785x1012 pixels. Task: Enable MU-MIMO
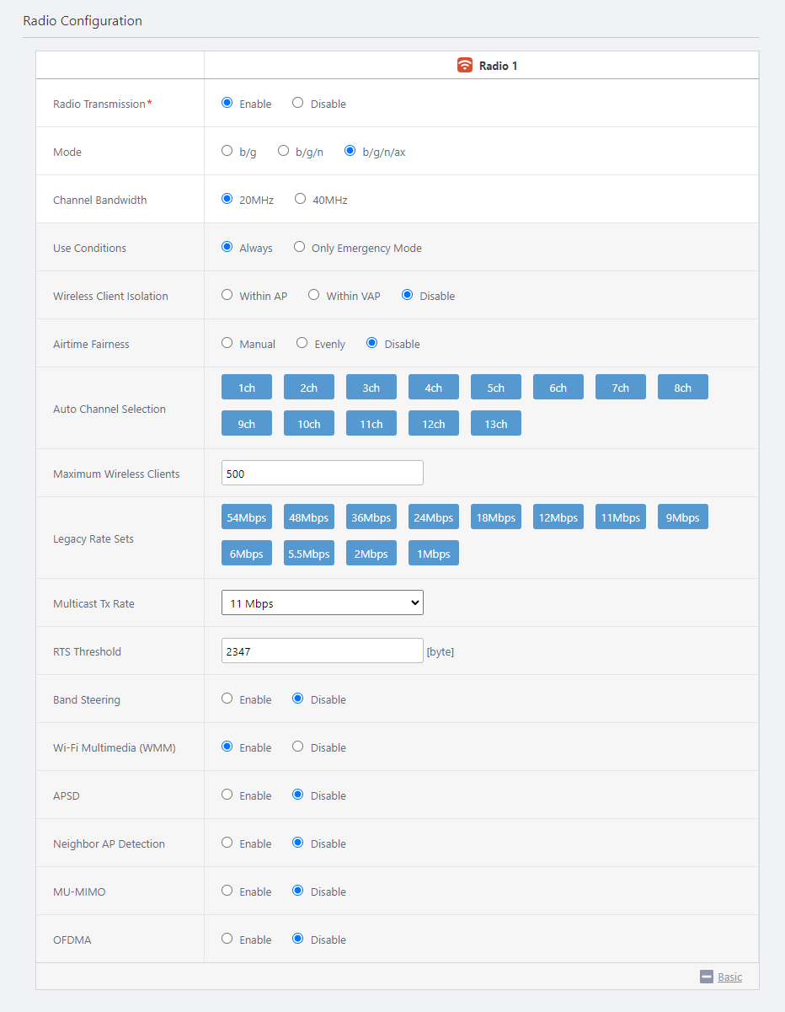pyautogui.click(x=227, y=892)
